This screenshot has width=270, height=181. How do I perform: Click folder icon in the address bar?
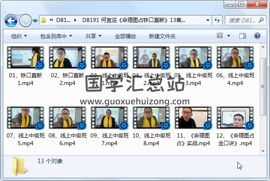[x=44, y=20]
